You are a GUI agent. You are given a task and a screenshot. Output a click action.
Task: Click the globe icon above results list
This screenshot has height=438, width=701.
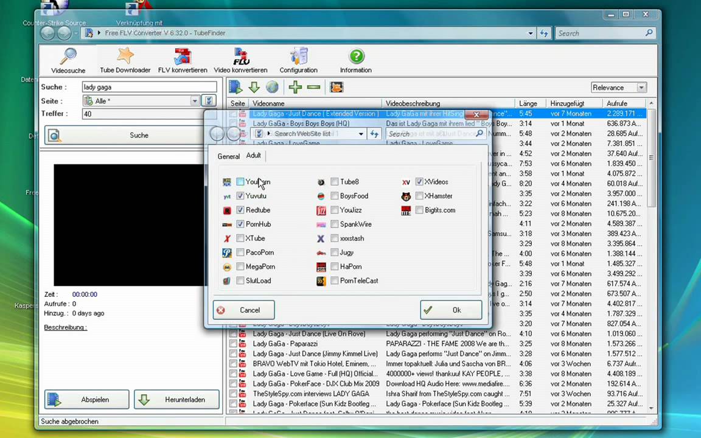click(x=272, y=87)
